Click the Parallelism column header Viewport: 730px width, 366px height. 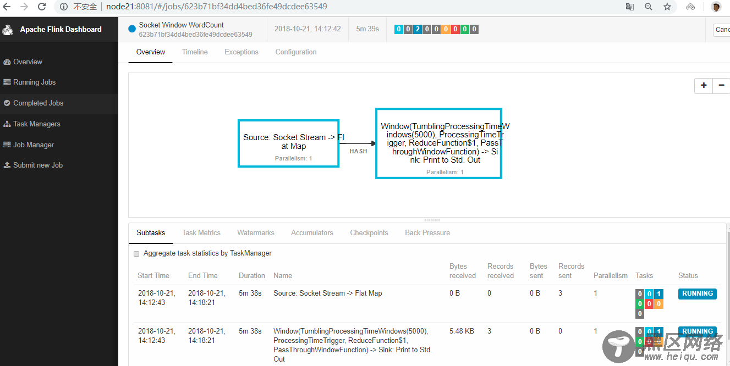(611, 276)
